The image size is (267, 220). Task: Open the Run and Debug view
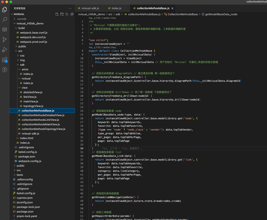(5, 50)
